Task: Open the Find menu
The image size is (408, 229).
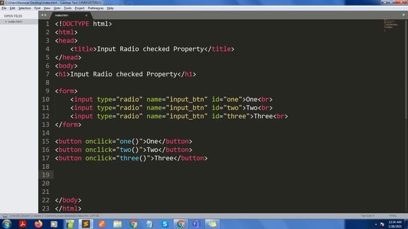Action: 37,8
